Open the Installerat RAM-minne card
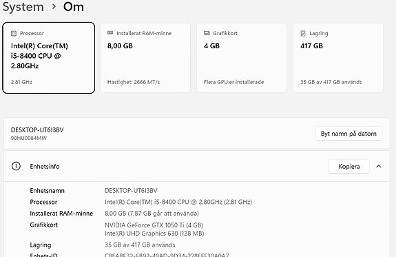The image size is (396, 257). pos(145,58)
